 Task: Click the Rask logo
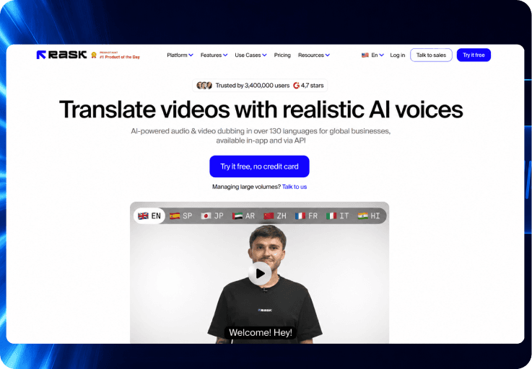(x=61, y=55)
